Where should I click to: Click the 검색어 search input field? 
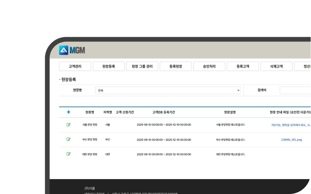(295, 91)
